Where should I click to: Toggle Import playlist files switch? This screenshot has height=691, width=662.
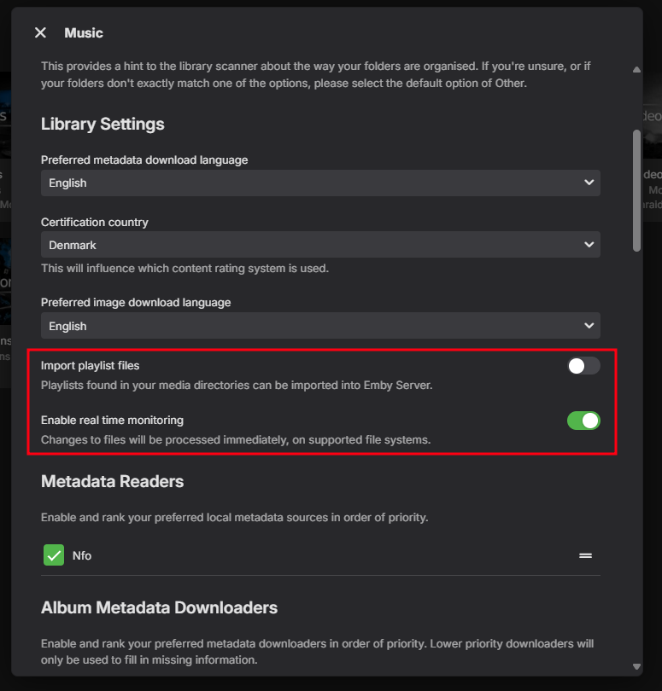pos(583,366)
